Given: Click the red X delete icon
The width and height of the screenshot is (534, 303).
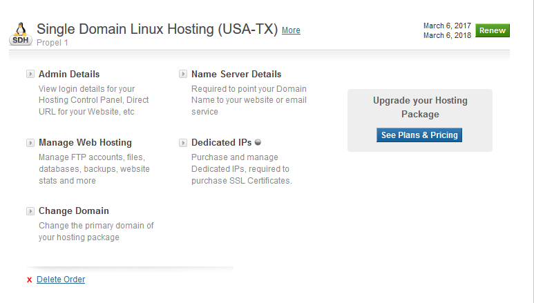Looking at the screenshot, I should [x=29, y=280].
